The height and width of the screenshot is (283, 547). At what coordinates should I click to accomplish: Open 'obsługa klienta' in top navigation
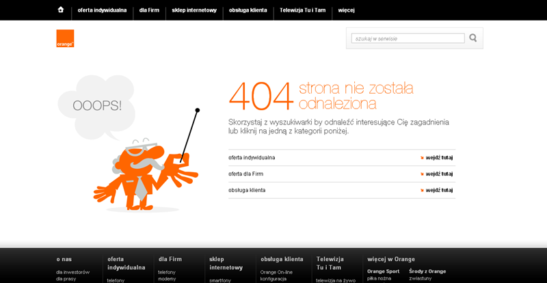pyautogui.click(x=248, y=10)
